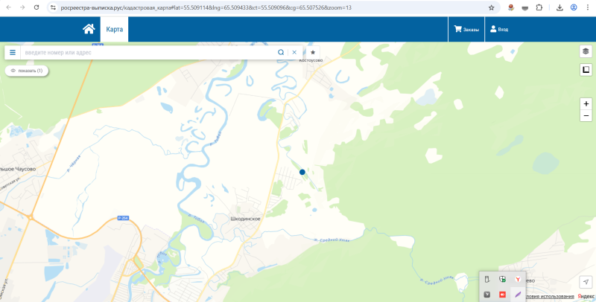The image size is (596, 302).
Task: Click the magnifier search icon
Action: point(281,52)
